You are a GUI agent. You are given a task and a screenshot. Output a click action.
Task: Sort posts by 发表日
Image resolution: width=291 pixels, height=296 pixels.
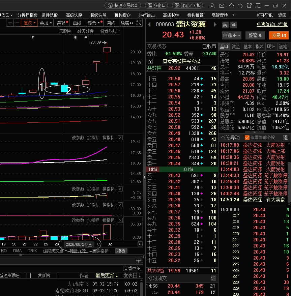(x=132, y=276)
